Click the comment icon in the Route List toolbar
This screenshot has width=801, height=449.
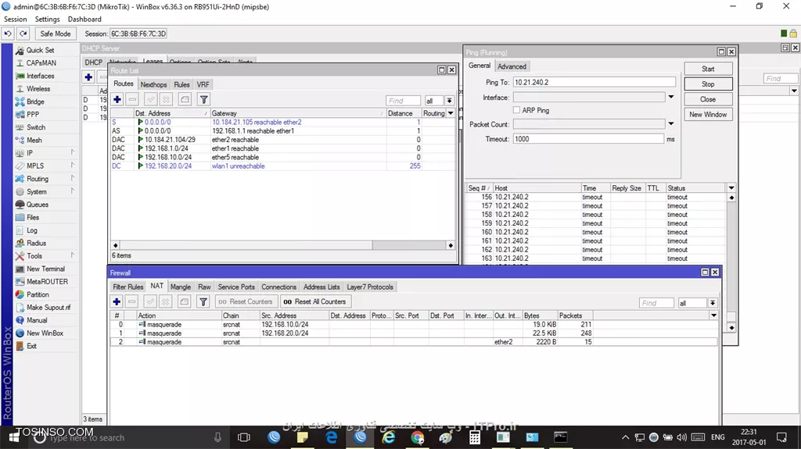(185, 99)
